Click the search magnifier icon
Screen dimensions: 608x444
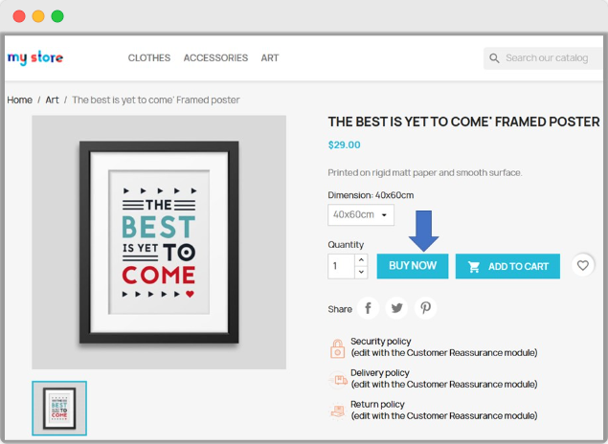pos(495,58)
